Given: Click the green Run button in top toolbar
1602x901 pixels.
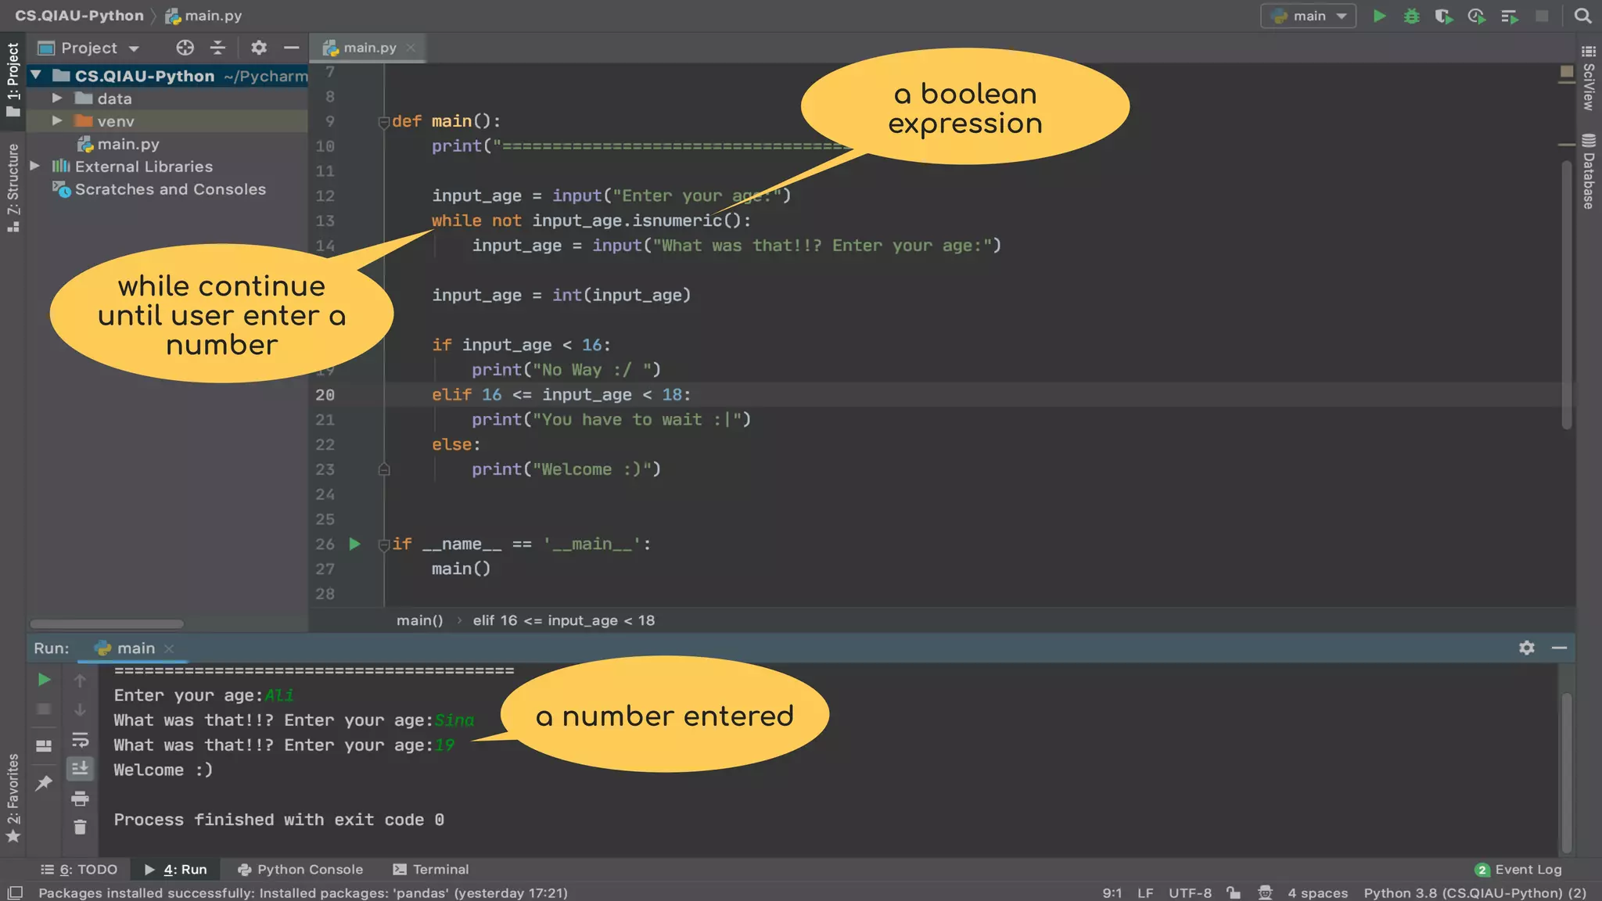Looking at the screenshot, I should point(1380,16).
